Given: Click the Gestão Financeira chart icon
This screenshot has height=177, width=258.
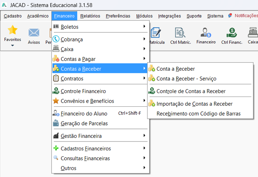Looking at the screenshot, I should tap(56, 136).
